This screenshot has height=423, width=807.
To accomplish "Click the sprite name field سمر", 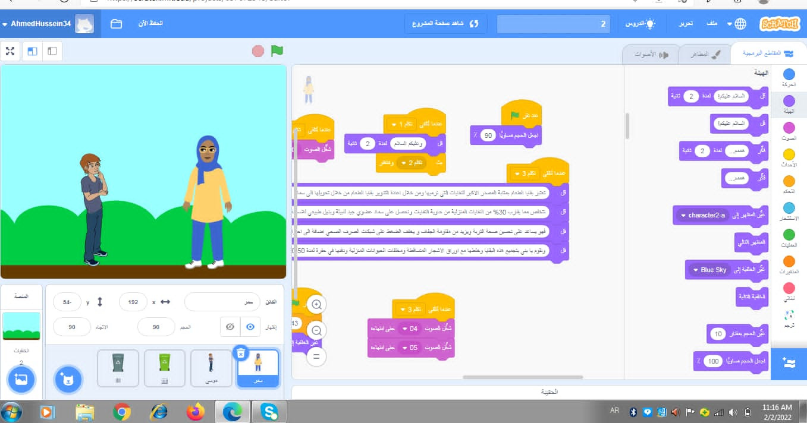I will (223, 302).
